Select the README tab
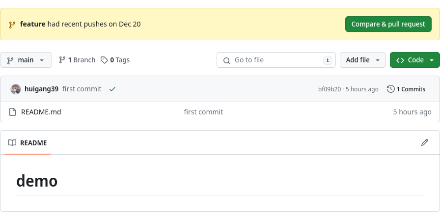440x219 pixels. 28,143
